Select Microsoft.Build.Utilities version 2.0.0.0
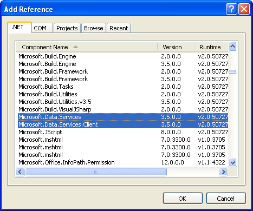 [123, 94]
